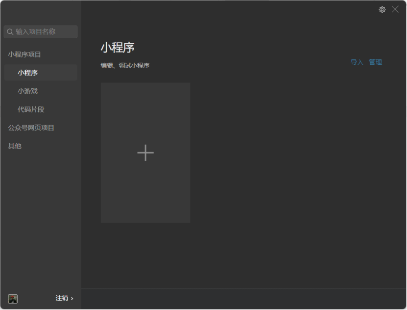Click the 管理 link
This screenshot has width=407, height=310.
[375, 62]
